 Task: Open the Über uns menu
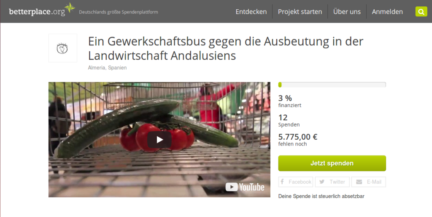coord(347,11)
